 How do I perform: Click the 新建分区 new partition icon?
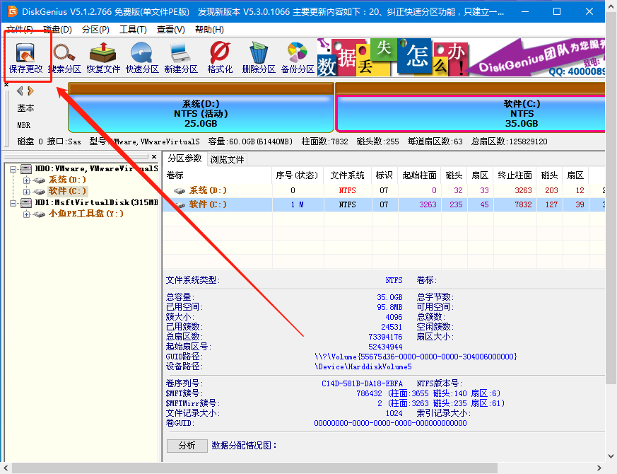click(x=181, y=57)
